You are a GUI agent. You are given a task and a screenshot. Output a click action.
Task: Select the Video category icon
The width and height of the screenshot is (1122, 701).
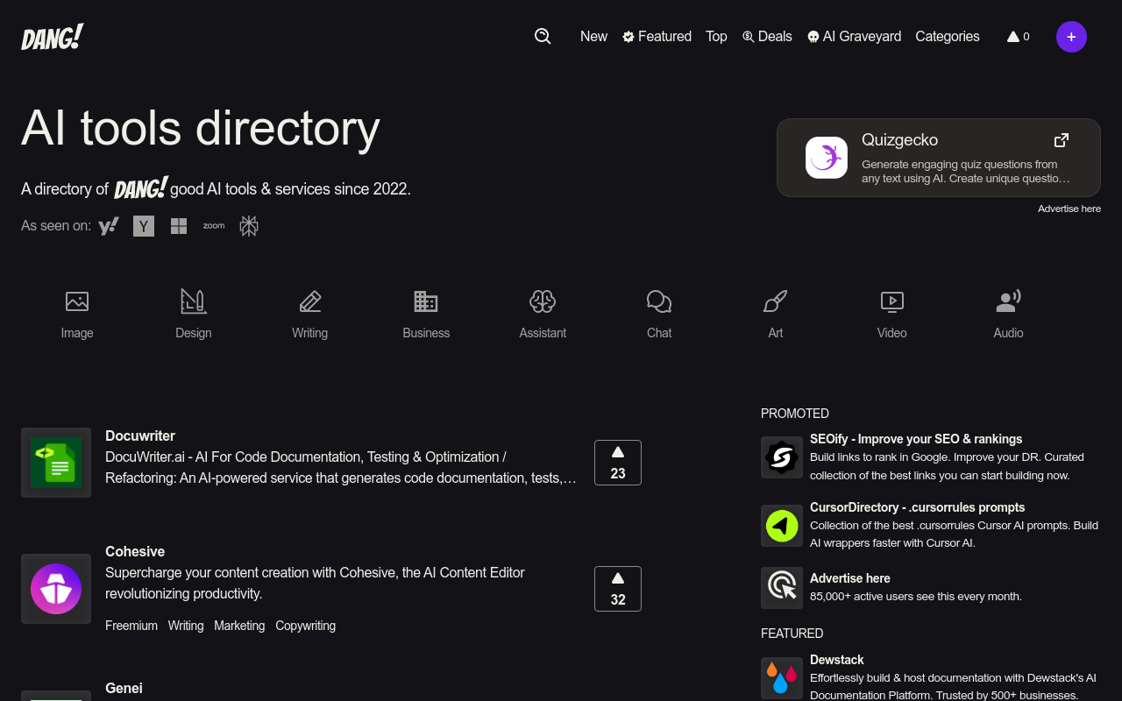[892, 301]
